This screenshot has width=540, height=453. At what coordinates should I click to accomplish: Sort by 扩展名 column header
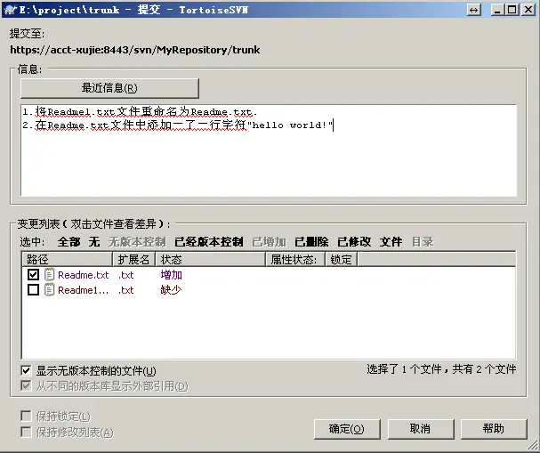(134, 259)
